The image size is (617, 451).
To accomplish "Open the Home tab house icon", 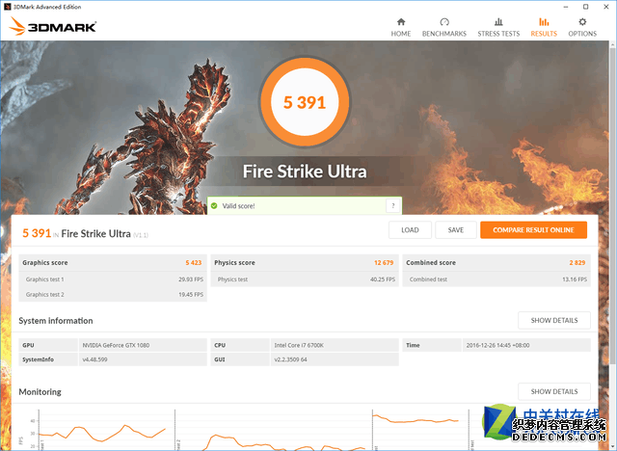I will pyautogui.click(x=401, y=21).
